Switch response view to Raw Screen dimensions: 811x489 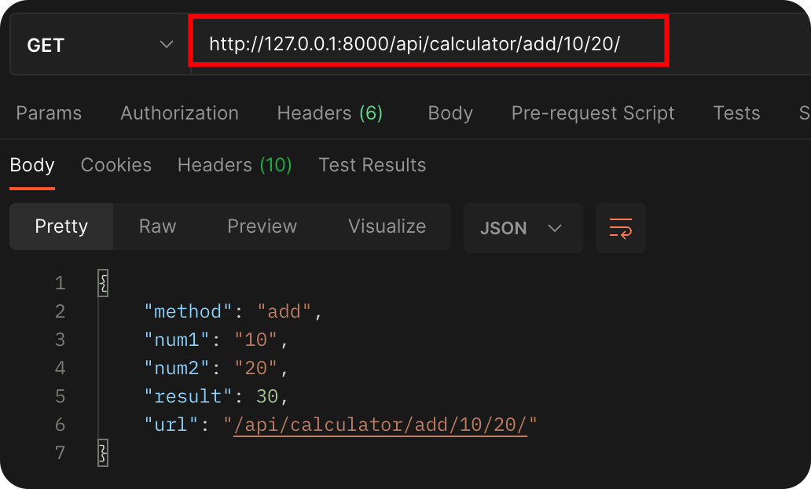[x=157, y=226]
